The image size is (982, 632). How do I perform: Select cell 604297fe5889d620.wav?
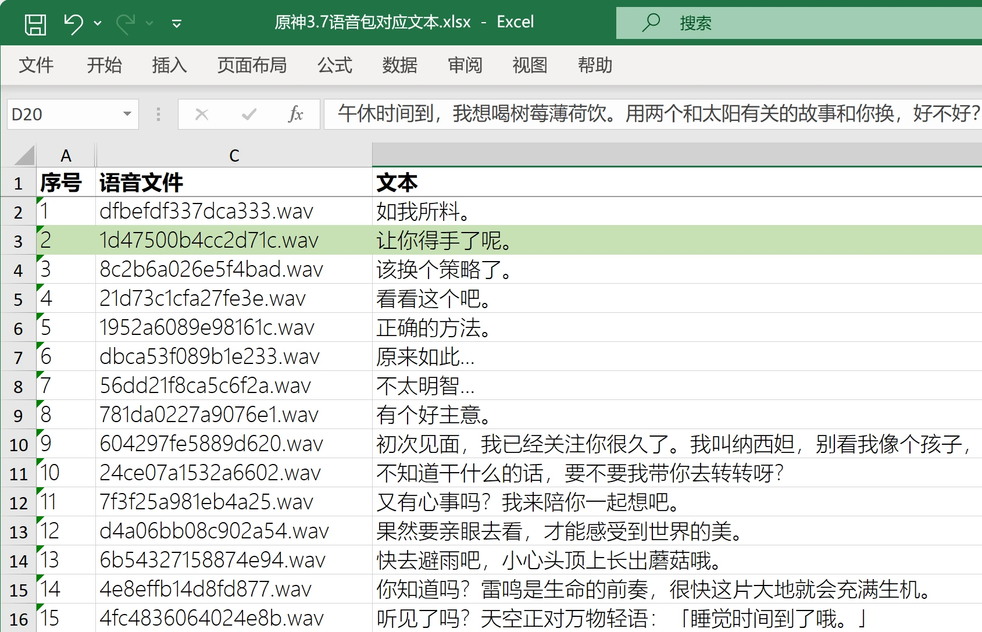click(234, 444)
